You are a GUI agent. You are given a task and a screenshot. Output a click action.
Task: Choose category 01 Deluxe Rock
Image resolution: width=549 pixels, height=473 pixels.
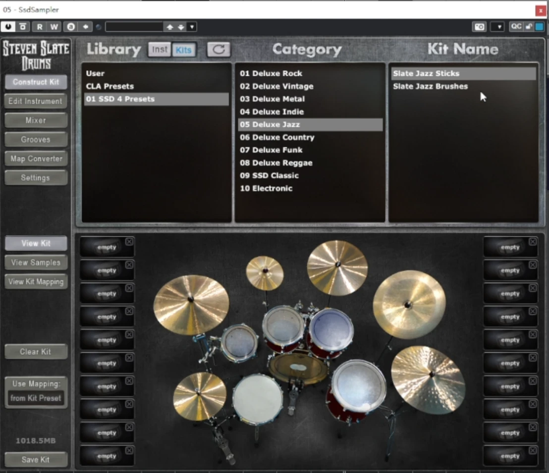coord(310,73)
